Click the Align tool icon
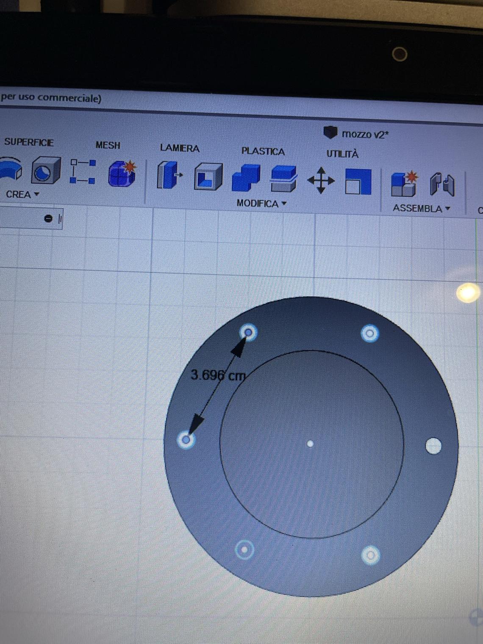This screenshot has height=644, width=483. click(358, 182)
